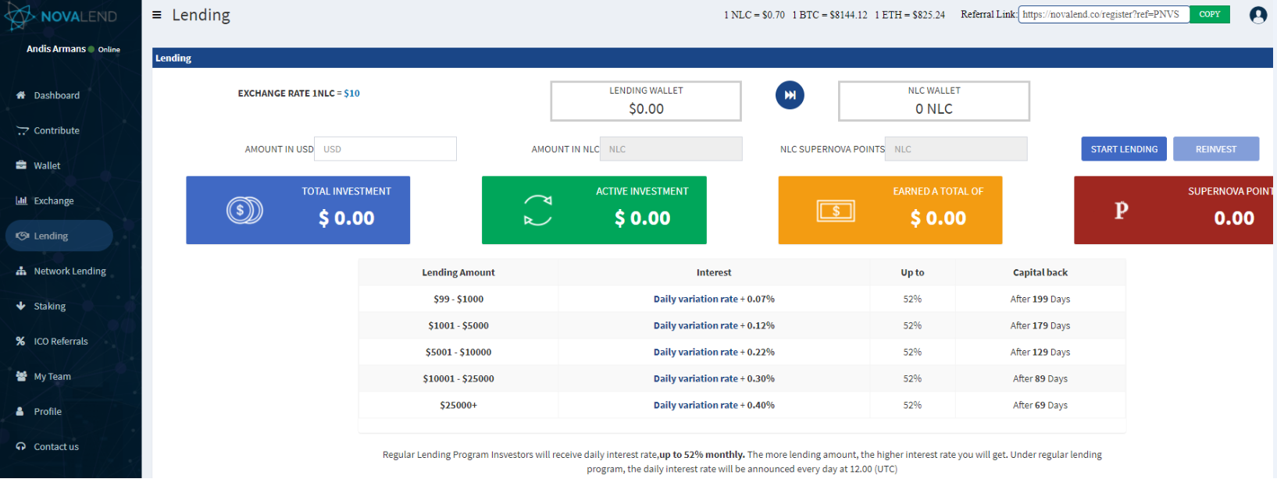The height and width of the screenshot is (486, 1277).
Task: Click 'After 69 Days' capital back cell
Action: tap(1040, 405)
